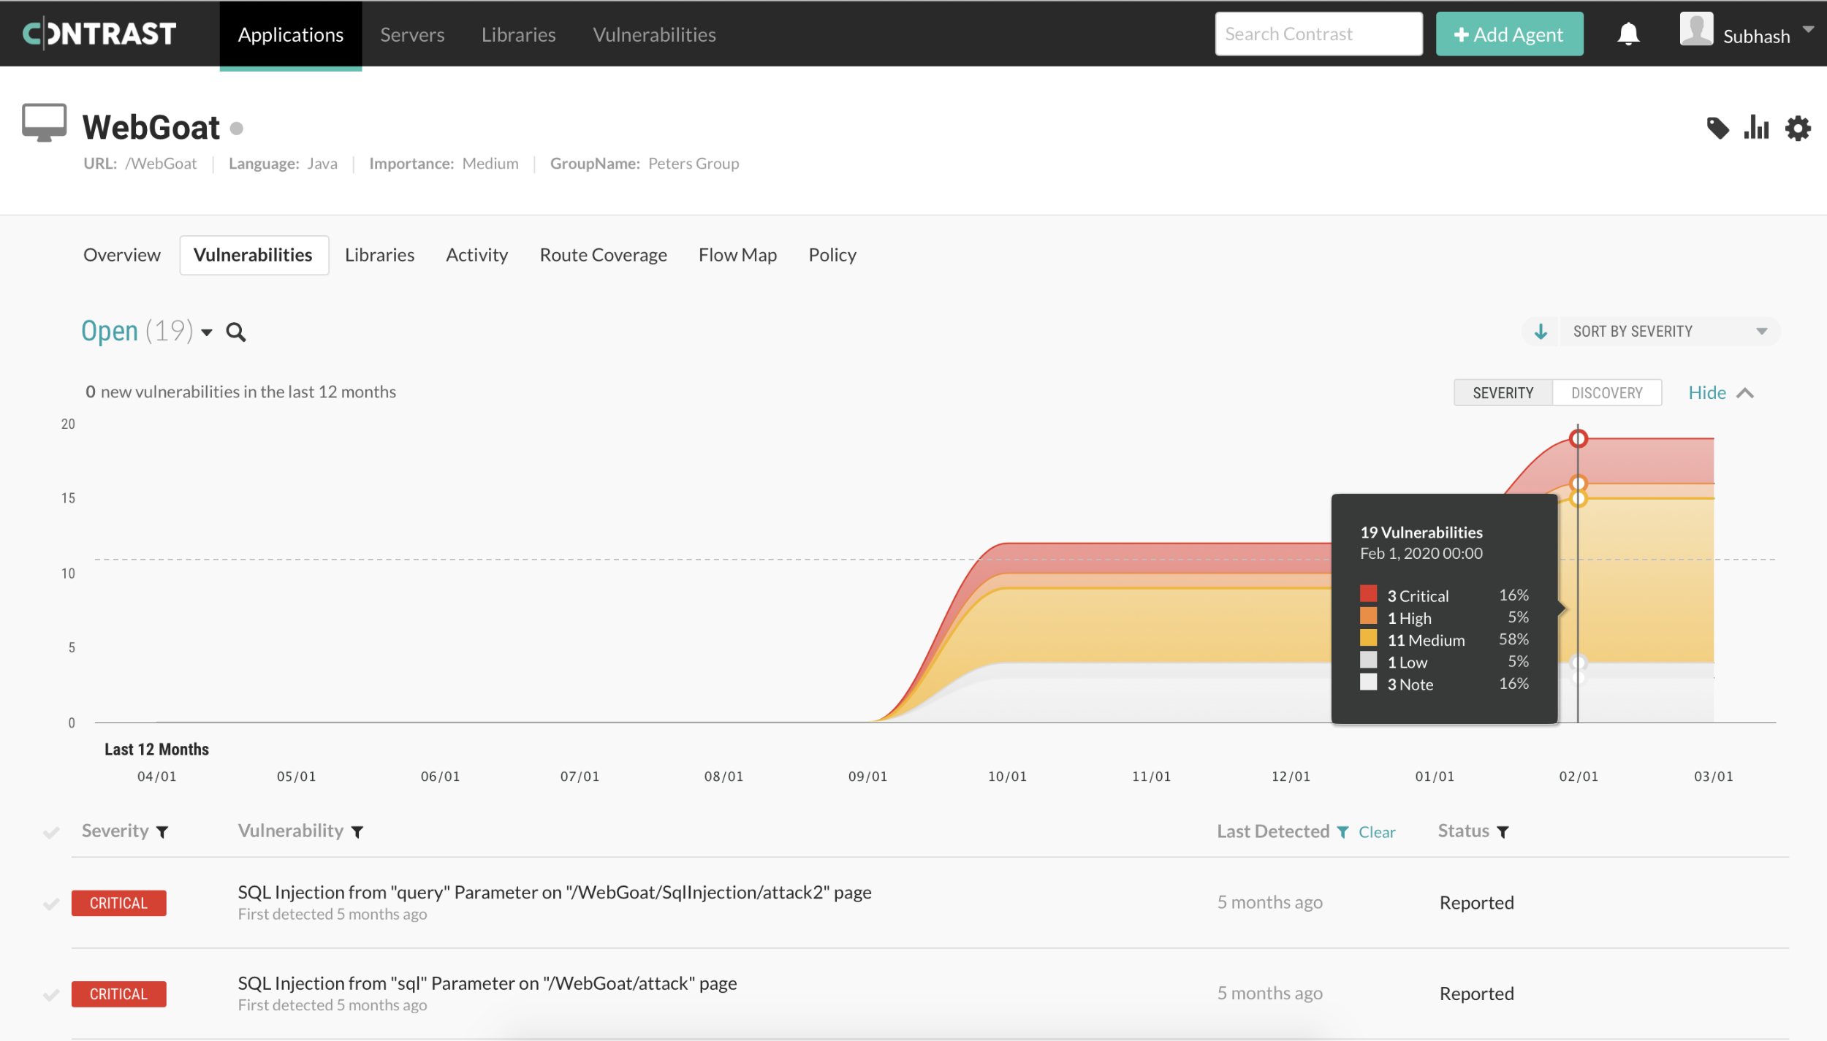
Task: Open the bar chart report icon
Action: [x=1756, y=128]
